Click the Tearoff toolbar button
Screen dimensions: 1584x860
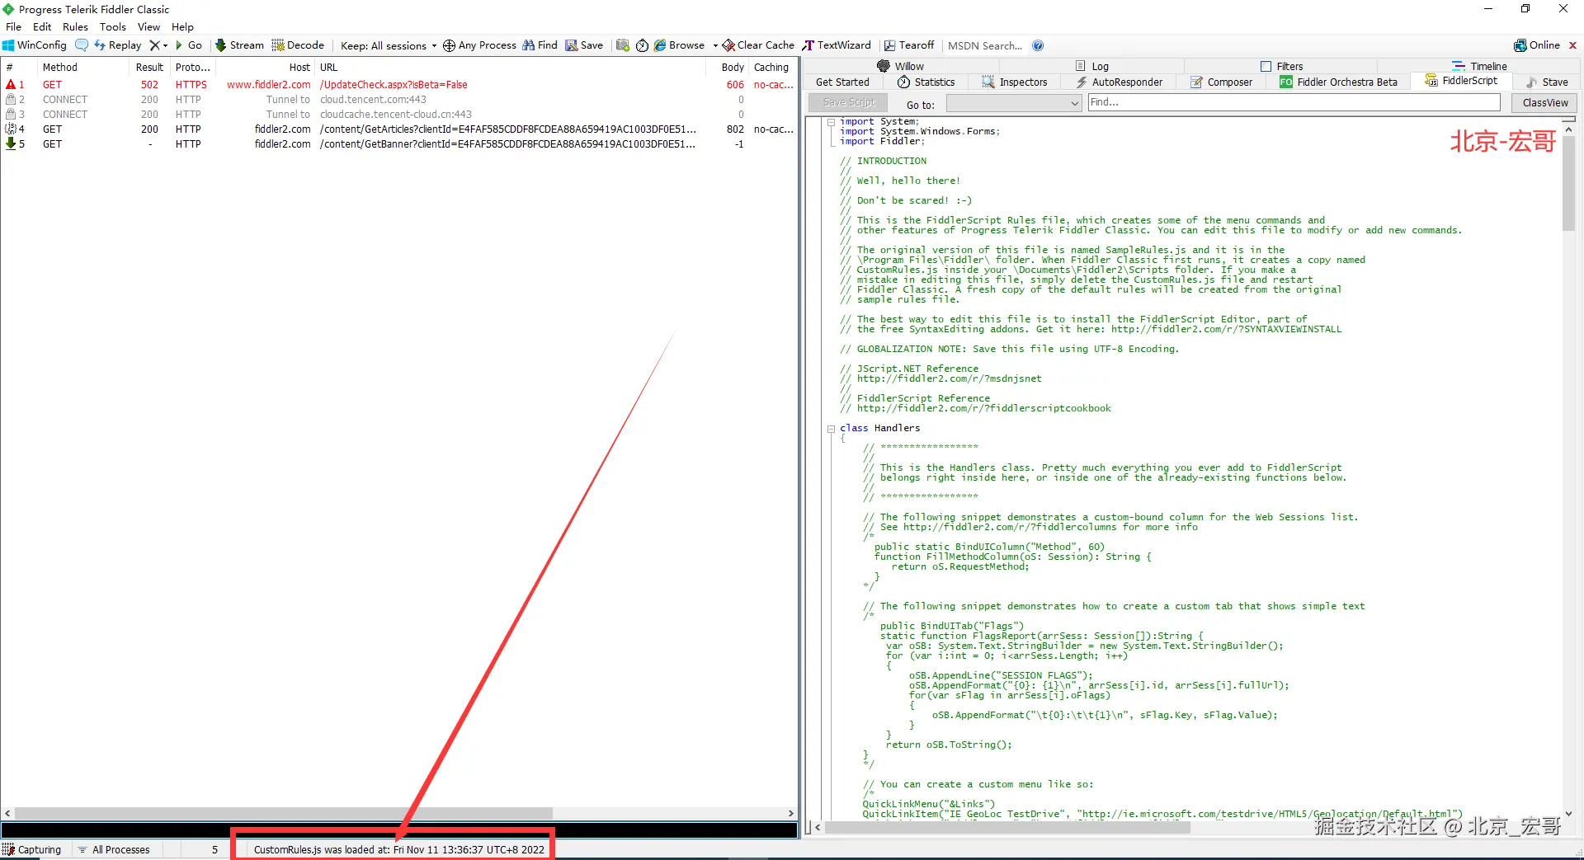[909, 45]
